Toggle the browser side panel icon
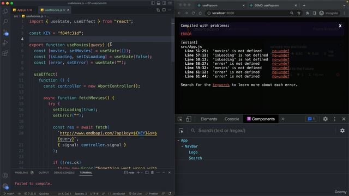The height and width of the screenshot is (196, 349). (x=314, y=13)
